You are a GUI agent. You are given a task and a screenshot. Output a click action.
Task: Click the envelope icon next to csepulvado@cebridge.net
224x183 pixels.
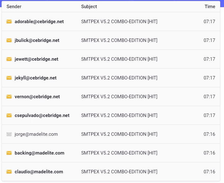(9, 115)
